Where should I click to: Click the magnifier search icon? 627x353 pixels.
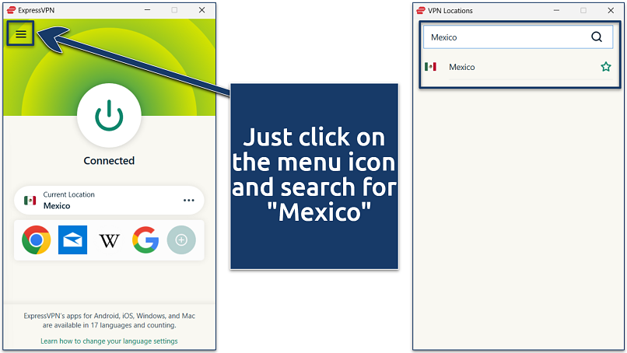(597, 37)
